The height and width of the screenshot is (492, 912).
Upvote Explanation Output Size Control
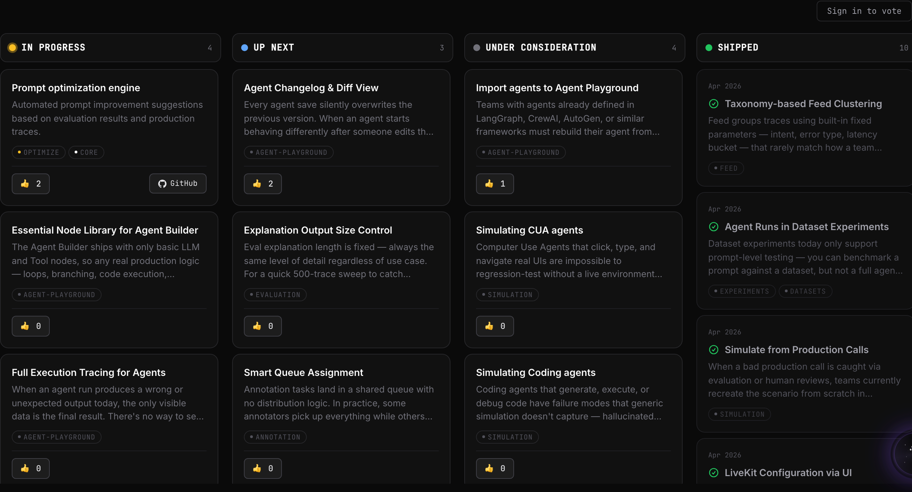[263, 326]
